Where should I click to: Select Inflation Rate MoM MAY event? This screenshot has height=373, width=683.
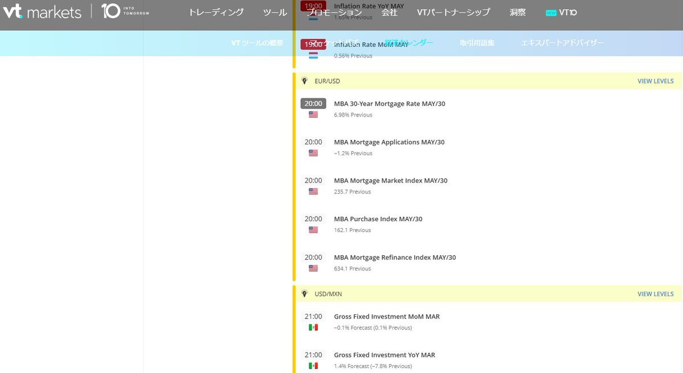click(x=371, y=44)
